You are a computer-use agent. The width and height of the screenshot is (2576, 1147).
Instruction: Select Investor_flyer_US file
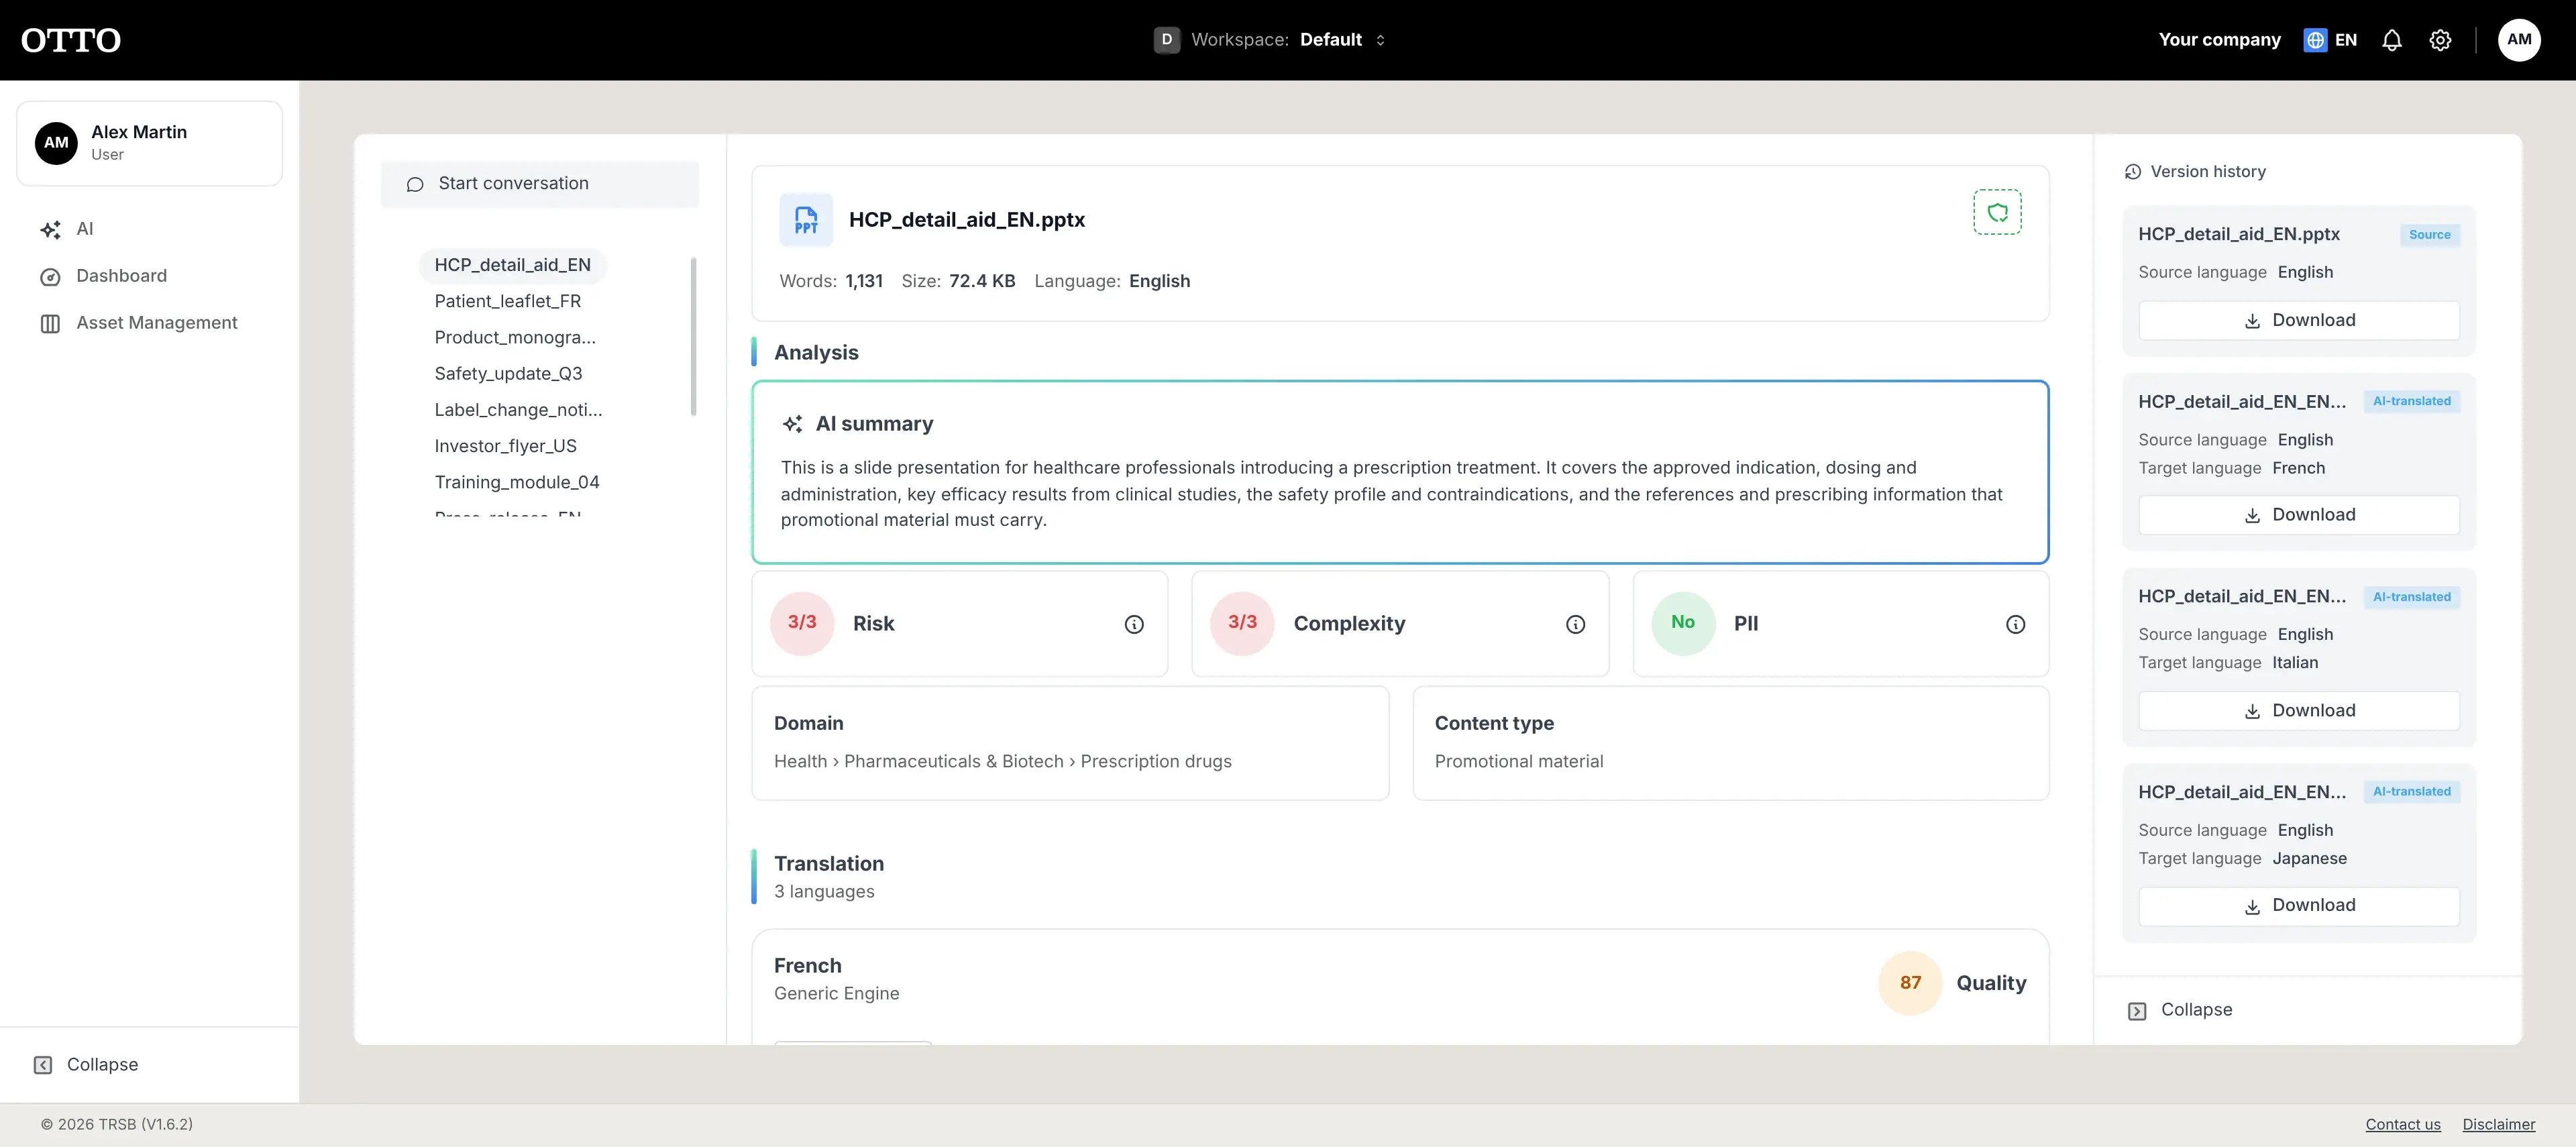505,446
